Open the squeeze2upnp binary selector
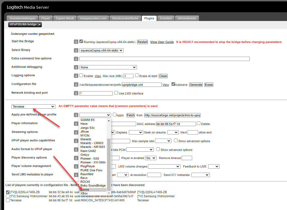 [101, 50]
